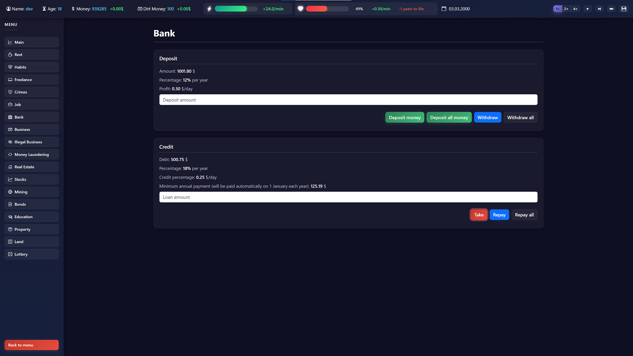
Task: Click the save game floppy disk icon
Action: click(624, 9)
